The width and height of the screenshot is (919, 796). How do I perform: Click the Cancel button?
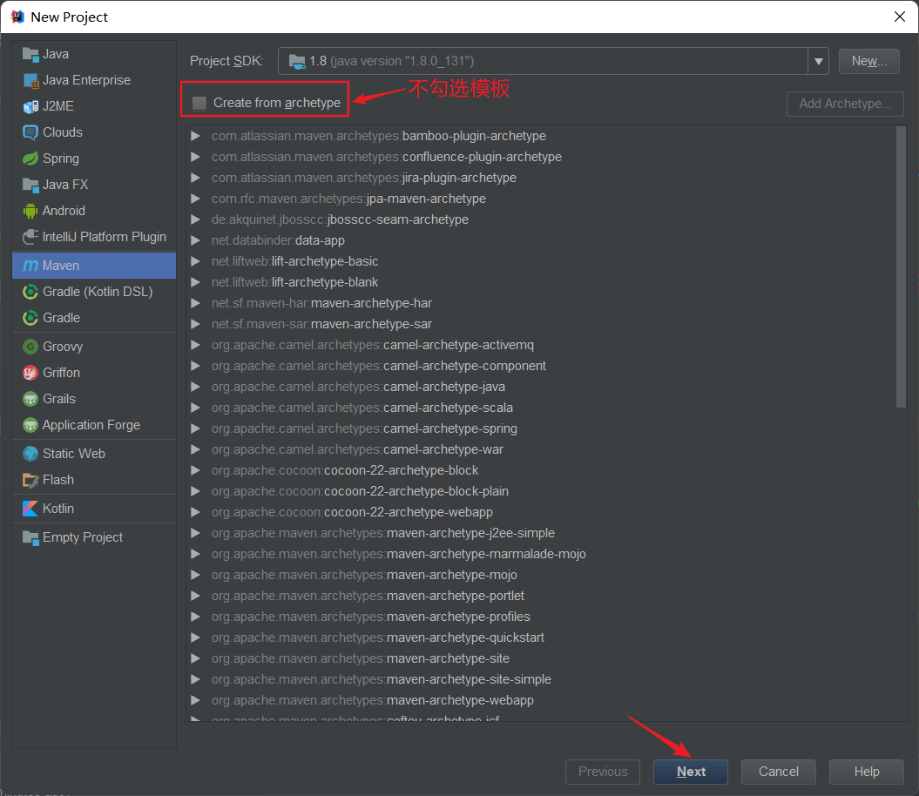779,772
